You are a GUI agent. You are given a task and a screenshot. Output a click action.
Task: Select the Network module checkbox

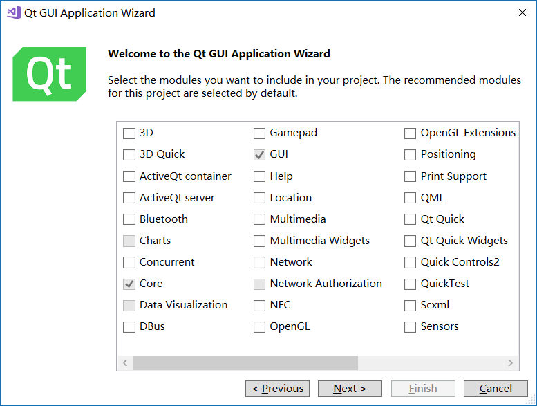point(259,262)
